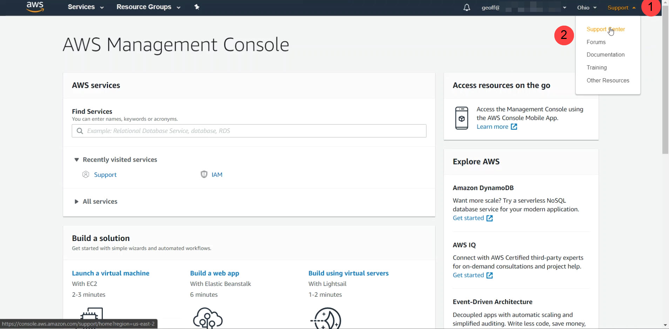The image size is (669, 329).
Task: Open Build a web app wizard
Action: point(215,273)
